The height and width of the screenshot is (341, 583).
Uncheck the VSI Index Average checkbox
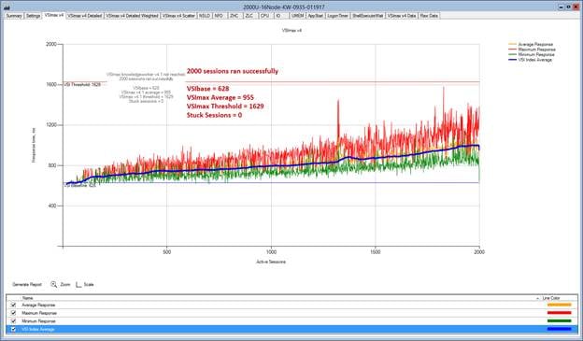pyautogui.click(x=14, y=329)
